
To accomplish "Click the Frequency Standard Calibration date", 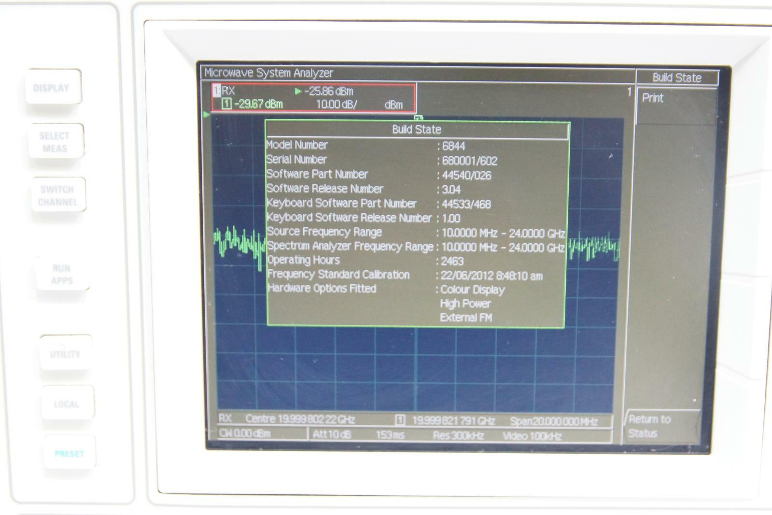I will pyautogui.click(x=491, y=276).
